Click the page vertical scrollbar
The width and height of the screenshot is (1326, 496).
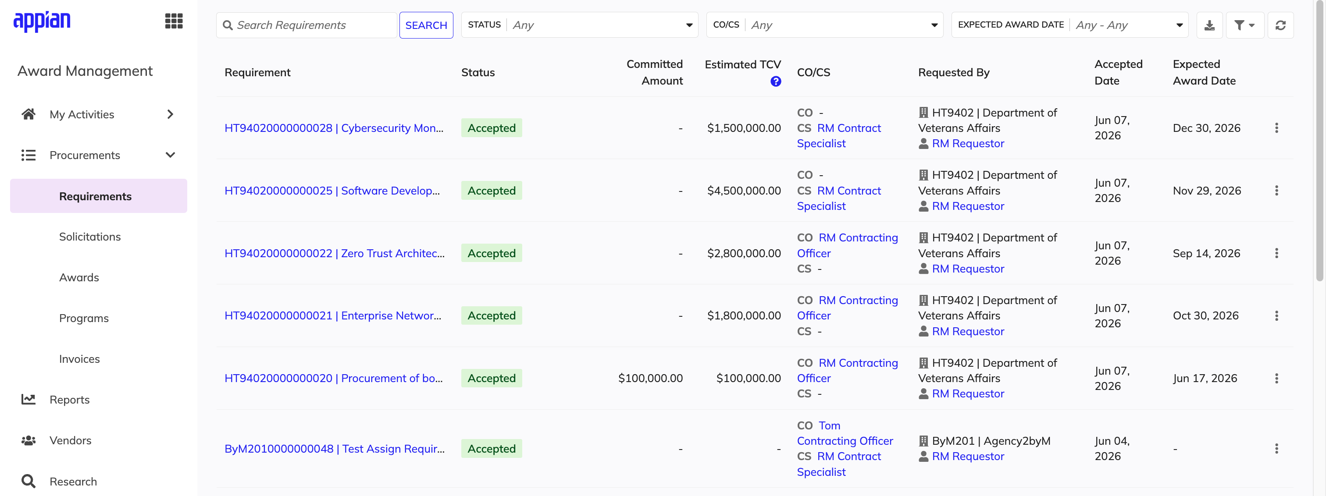coord(1319,142)
